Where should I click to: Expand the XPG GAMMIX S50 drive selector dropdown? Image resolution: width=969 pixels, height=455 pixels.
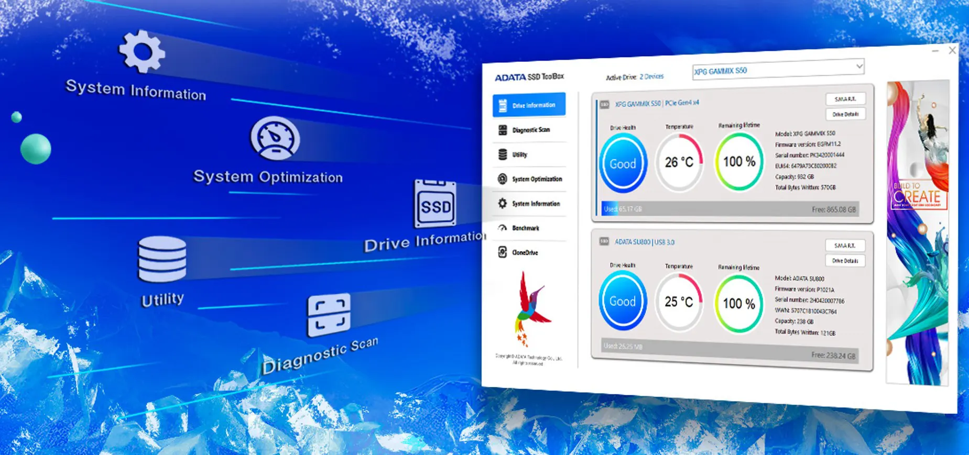[858, 66]
